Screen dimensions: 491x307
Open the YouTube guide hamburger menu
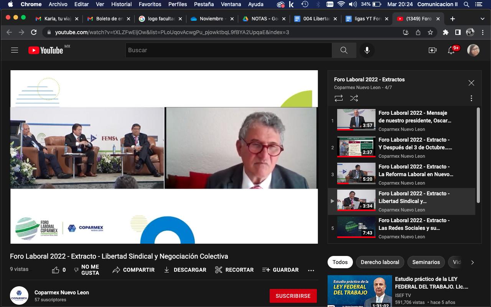point(15,50)
